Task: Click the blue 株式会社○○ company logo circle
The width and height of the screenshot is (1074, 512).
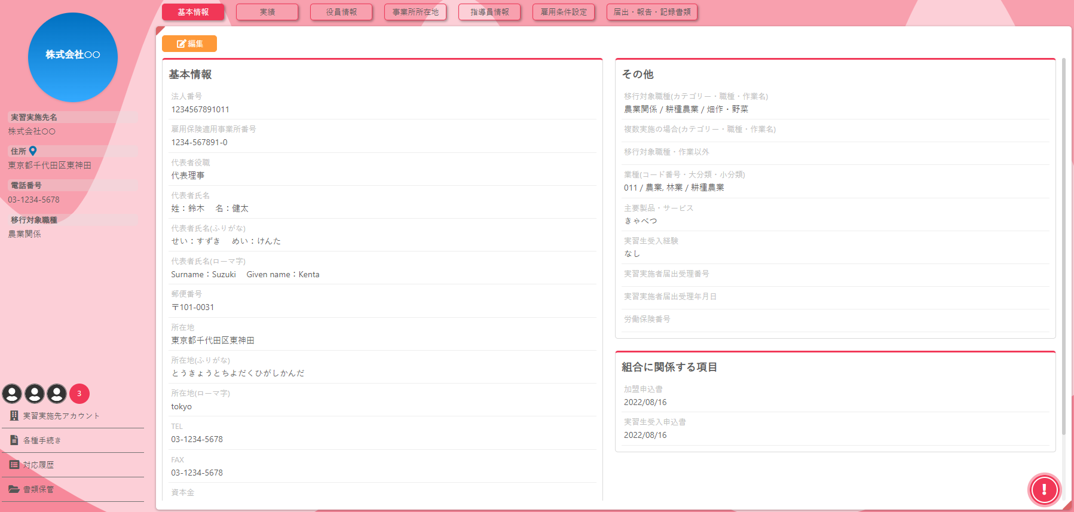Action: [x=73, y=57]
